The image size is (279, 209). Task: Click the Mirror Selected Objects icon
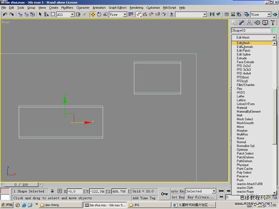pos(212,14)
